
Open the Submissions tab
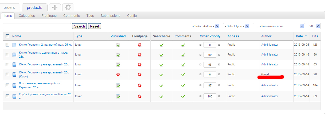110,16
